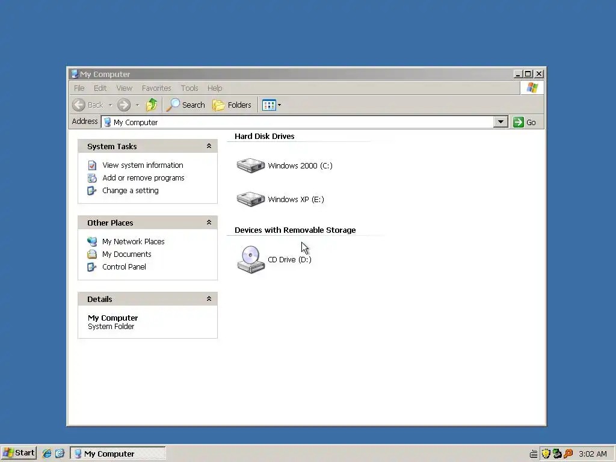Click View system information link
This screenshot has height=462, width=616.
[143, 165]
